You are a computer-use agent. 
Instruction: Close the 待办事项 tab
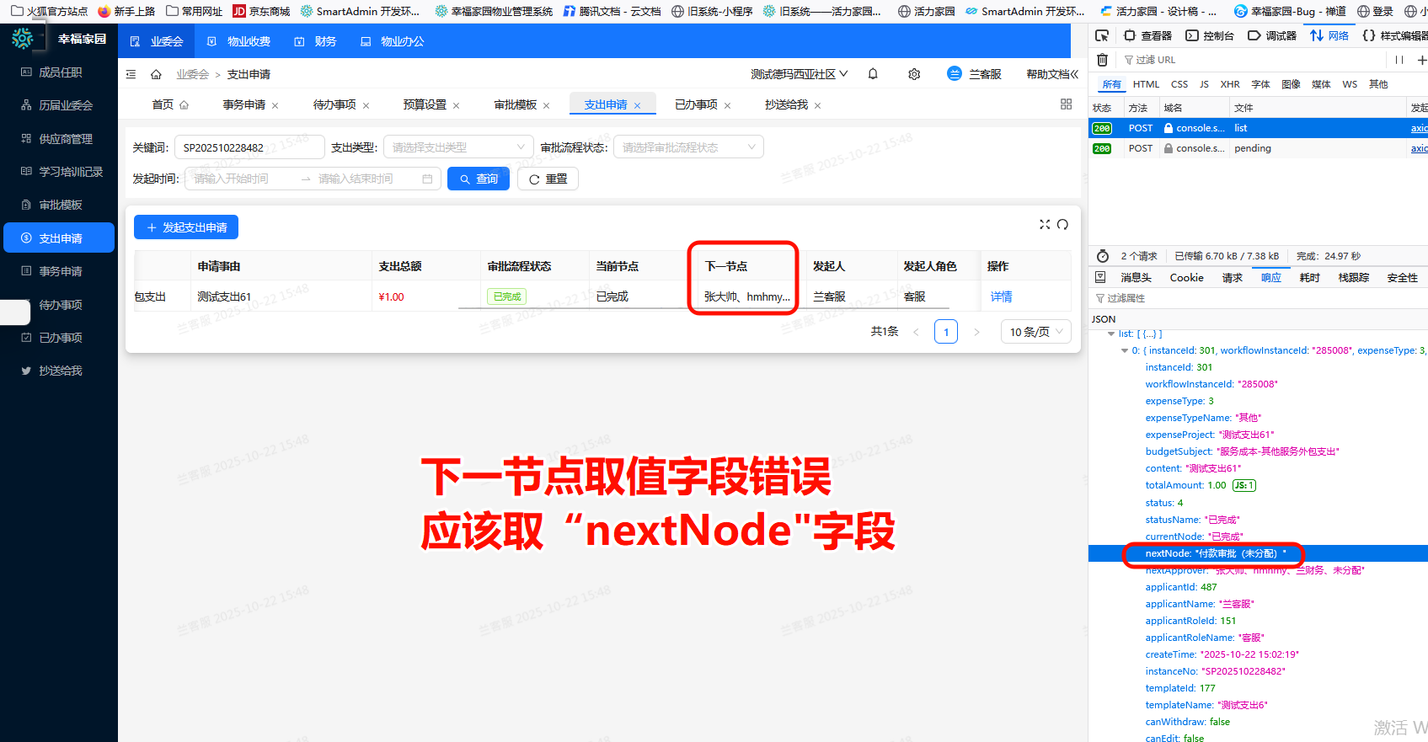[366, 106]
